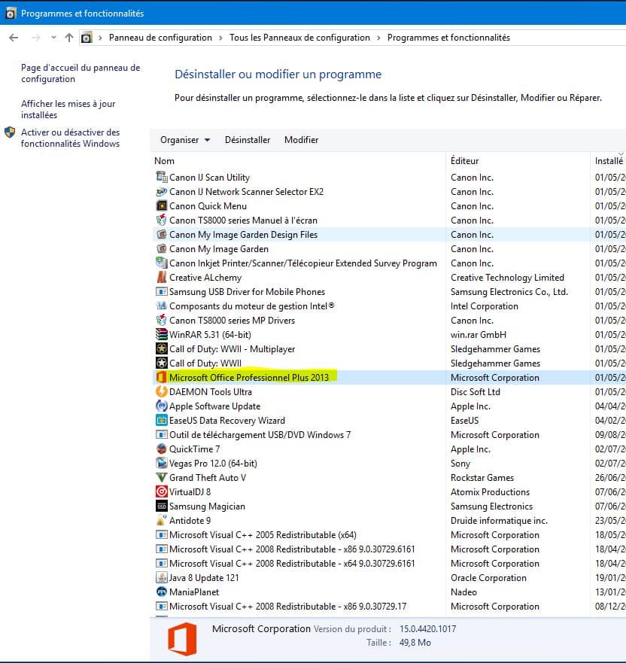The height and width of the screenshot is (663, 626).
Task: Click the Désinstaller toolbar button
Action: pos(248,140)
